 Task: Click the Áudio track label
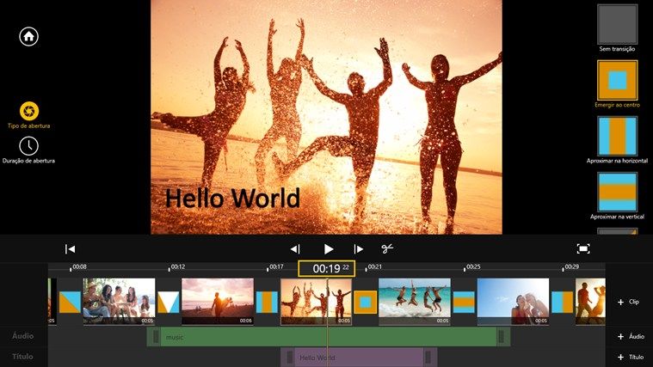22,336
